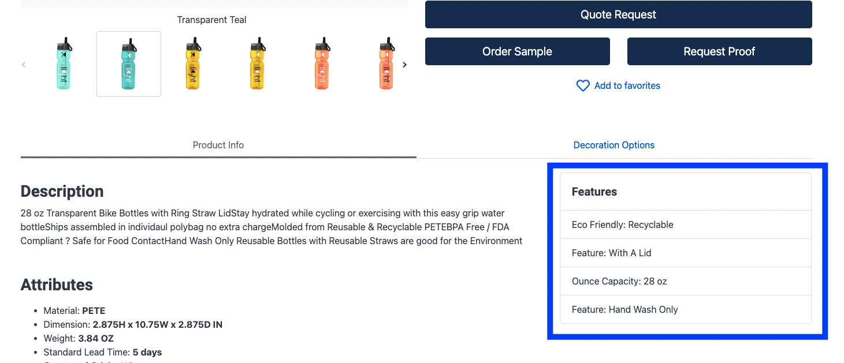Select the highlighted Transparent Teal bottle thumbnail
The height and width of the screenshot is (363, 844).
tap(129, 63)
